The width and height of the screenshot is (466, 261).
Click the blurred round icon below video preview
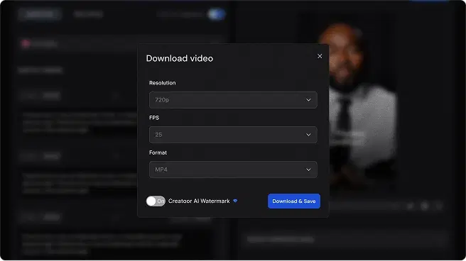tap(425, 206)
